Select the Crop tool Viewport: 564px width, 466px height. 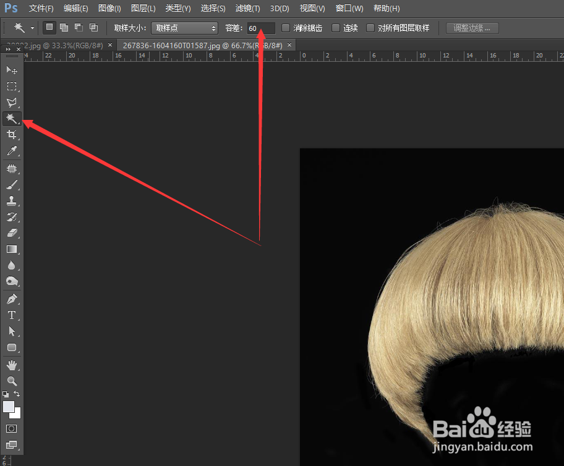click(x=12, y=135)
